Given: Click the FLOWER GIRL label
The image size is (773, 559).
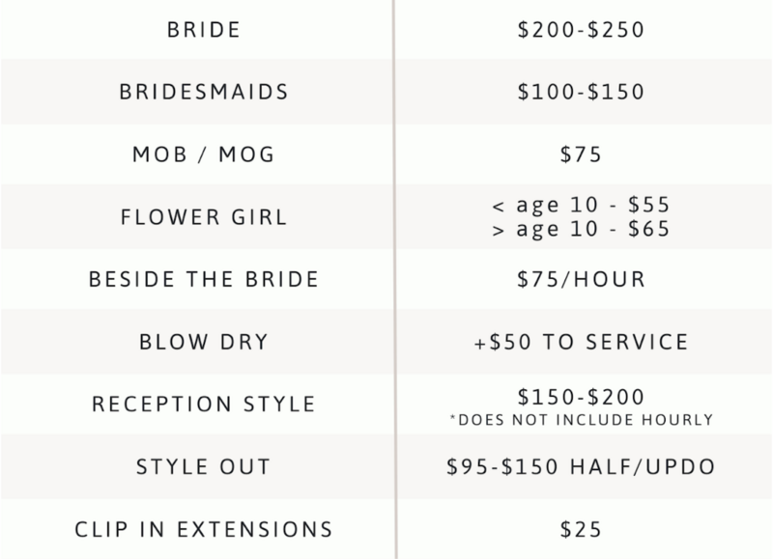Looking at the screenshot, I should [x=204, y=217].
